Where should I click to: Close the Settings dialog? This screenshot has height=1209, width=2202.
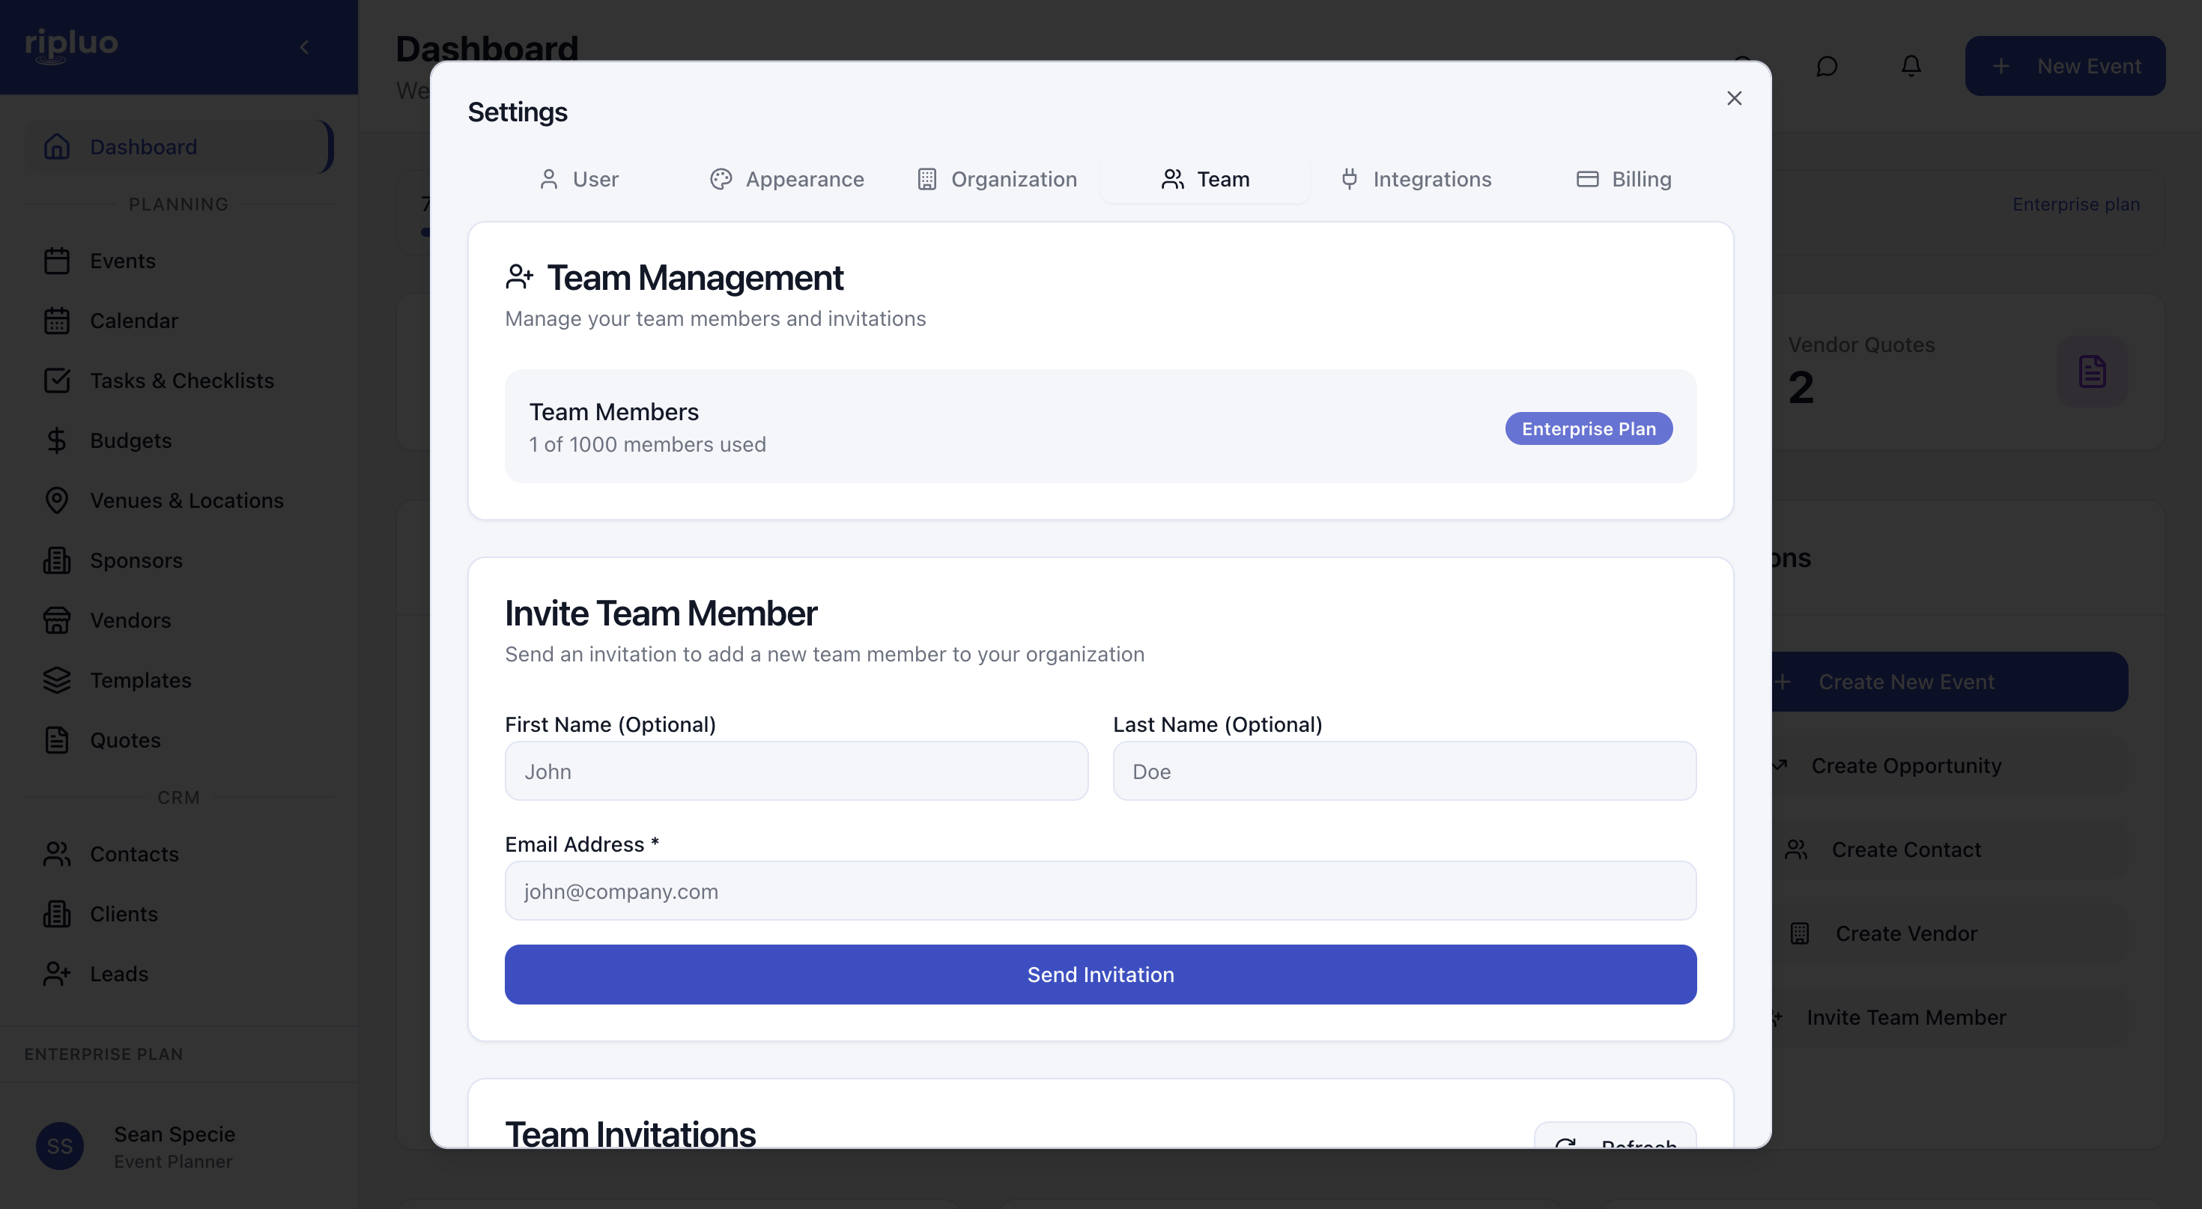click(x=1734, y=98)
